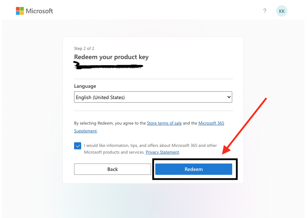Click the Step 2 of 2 label
The image size is (307, 218).
[x=84, y=48]
